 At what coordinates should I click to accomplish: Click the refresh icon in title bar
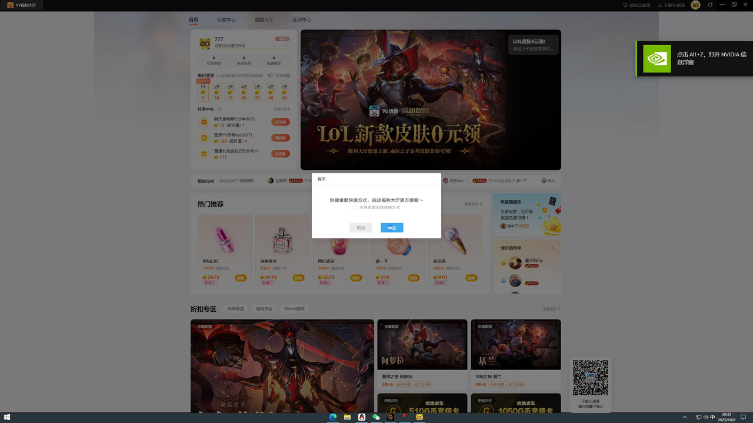click(710, 5)
